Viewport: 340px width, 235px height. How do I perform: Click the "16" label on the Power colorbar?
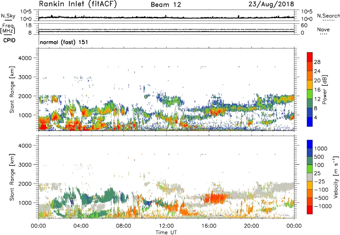click(317, 90)
